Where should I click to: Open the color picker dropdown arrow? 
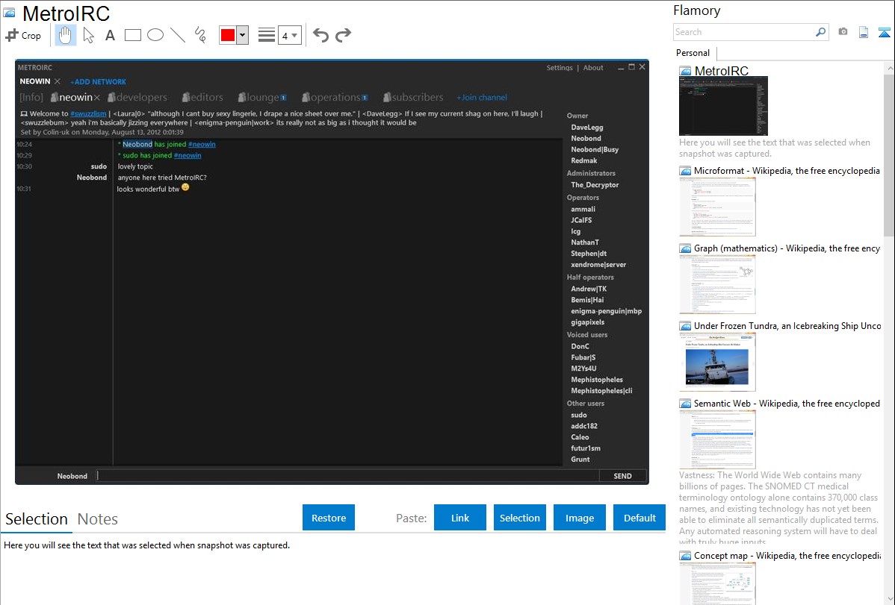pos(242,35)
